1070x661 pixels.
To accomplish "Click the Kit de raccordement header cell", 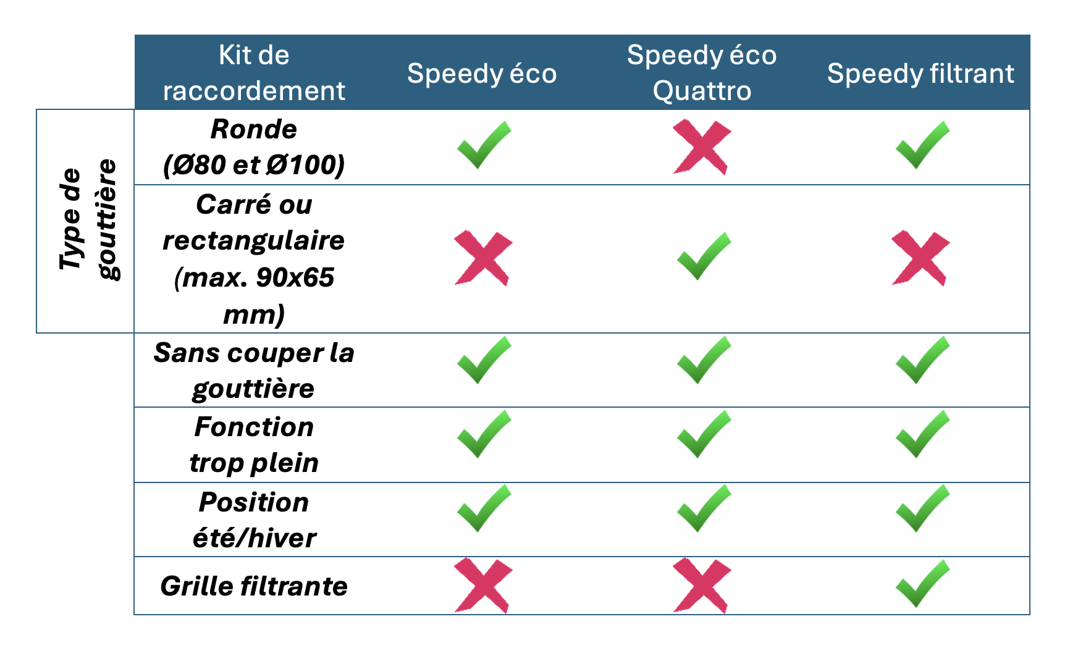I will (254, 73).
